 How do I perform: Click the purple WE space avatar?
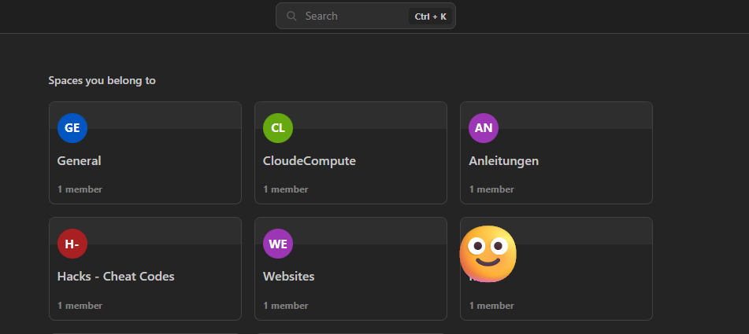pyautogui.click(x=278, y=244)
